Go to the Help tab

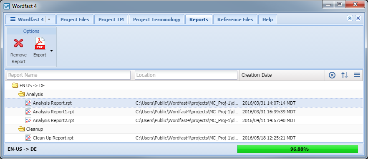(x=267, y=20)
